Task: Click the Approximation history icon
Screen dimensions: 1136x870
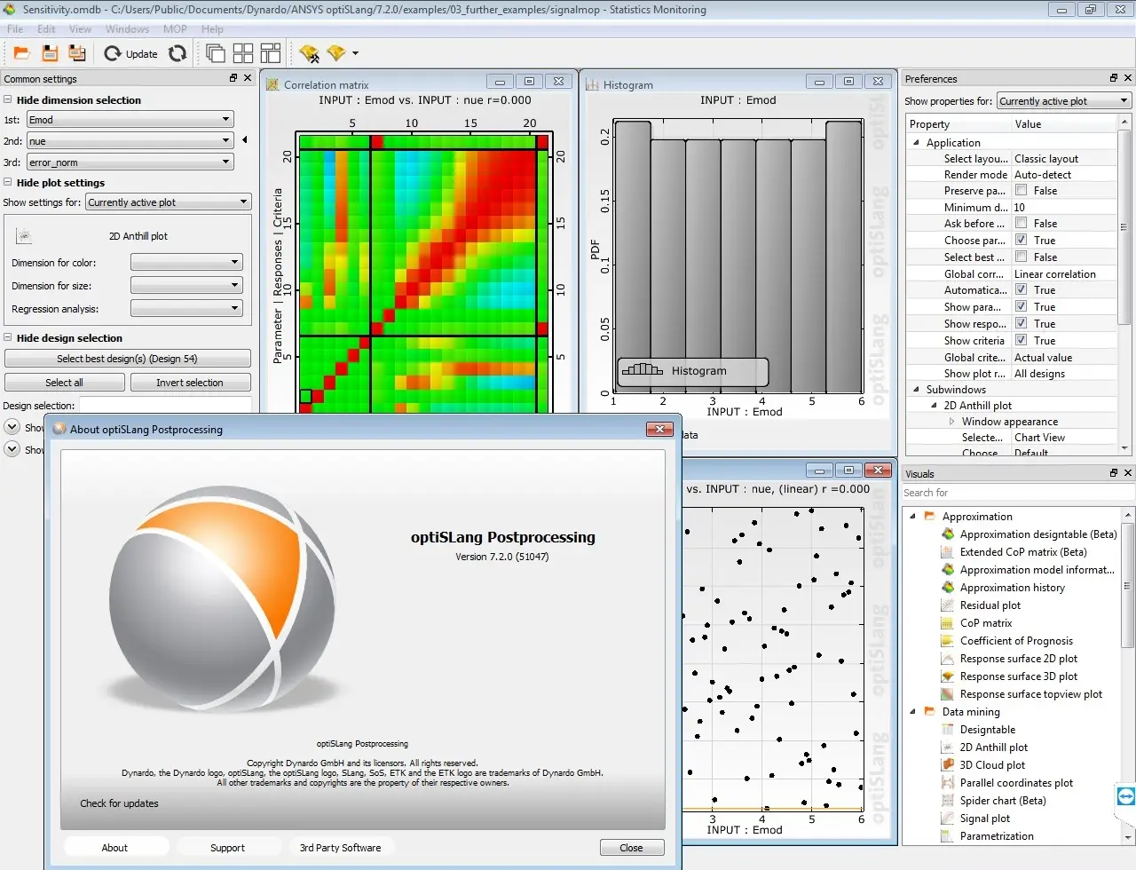Action: tap(948, 588)
